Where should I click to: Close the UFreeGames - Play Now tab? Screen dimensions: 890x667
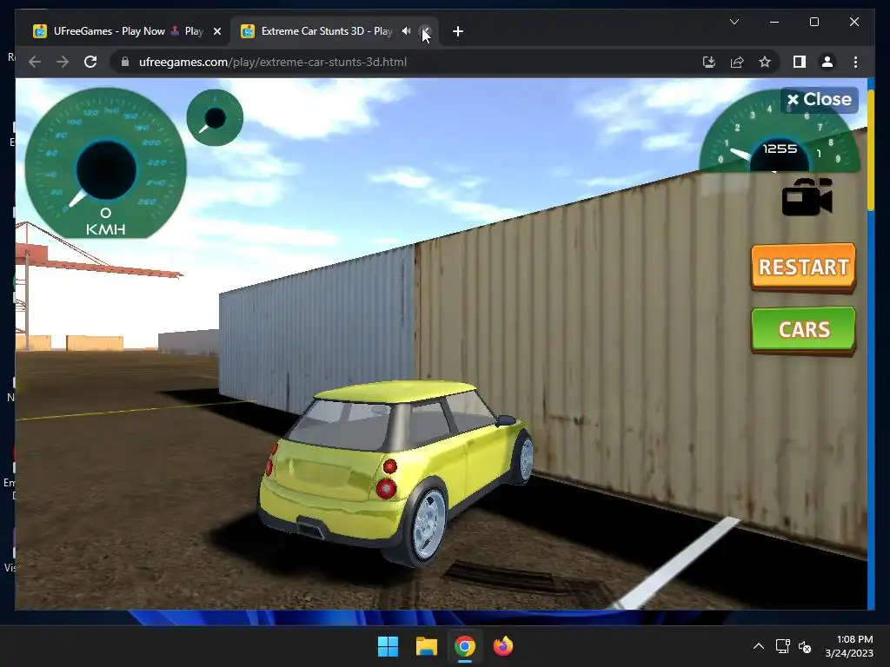pyautogui.click(x=216, y=31)
